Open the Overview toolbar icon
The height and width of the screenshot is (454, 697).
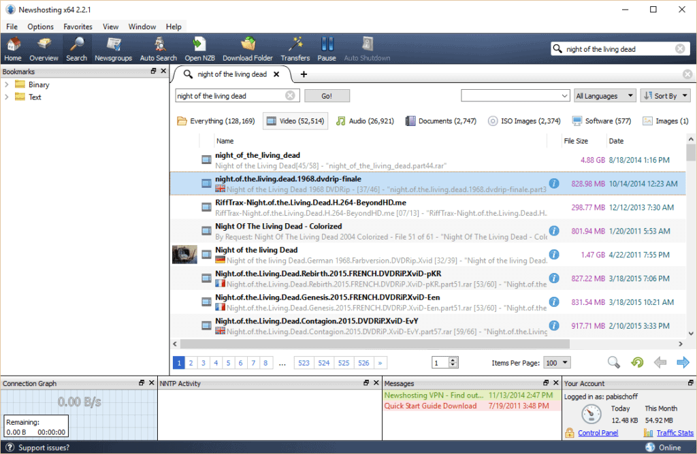pos(44,49)
